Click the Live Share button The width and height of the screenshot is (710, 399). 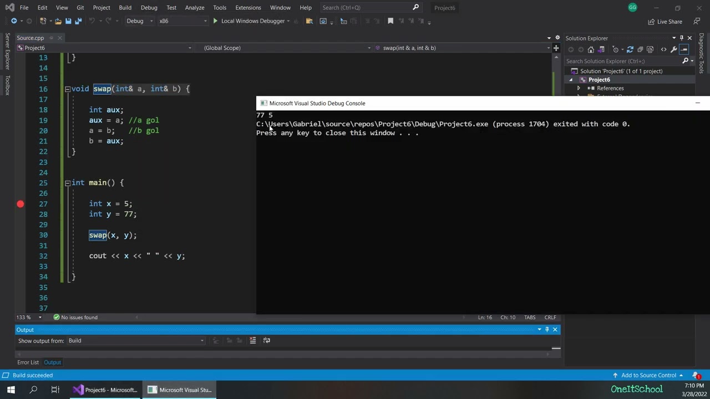[x=665, y=22]
